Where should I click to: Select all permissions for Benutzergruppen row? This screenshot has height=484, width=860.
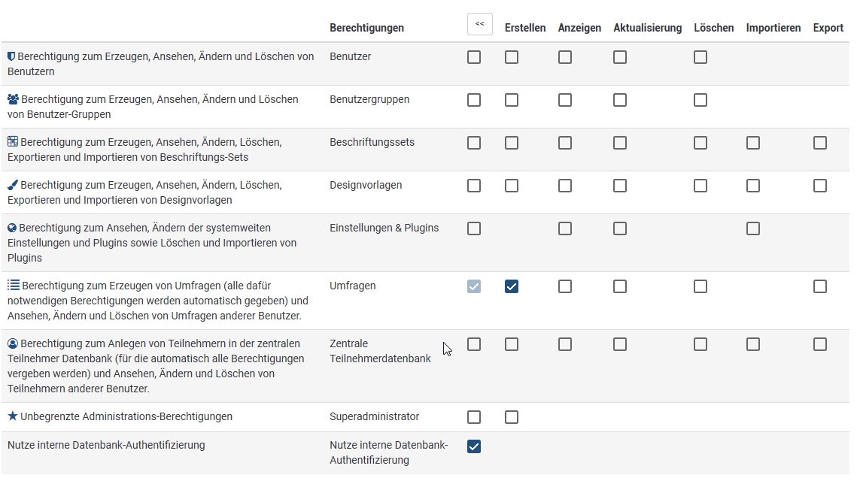474,100
